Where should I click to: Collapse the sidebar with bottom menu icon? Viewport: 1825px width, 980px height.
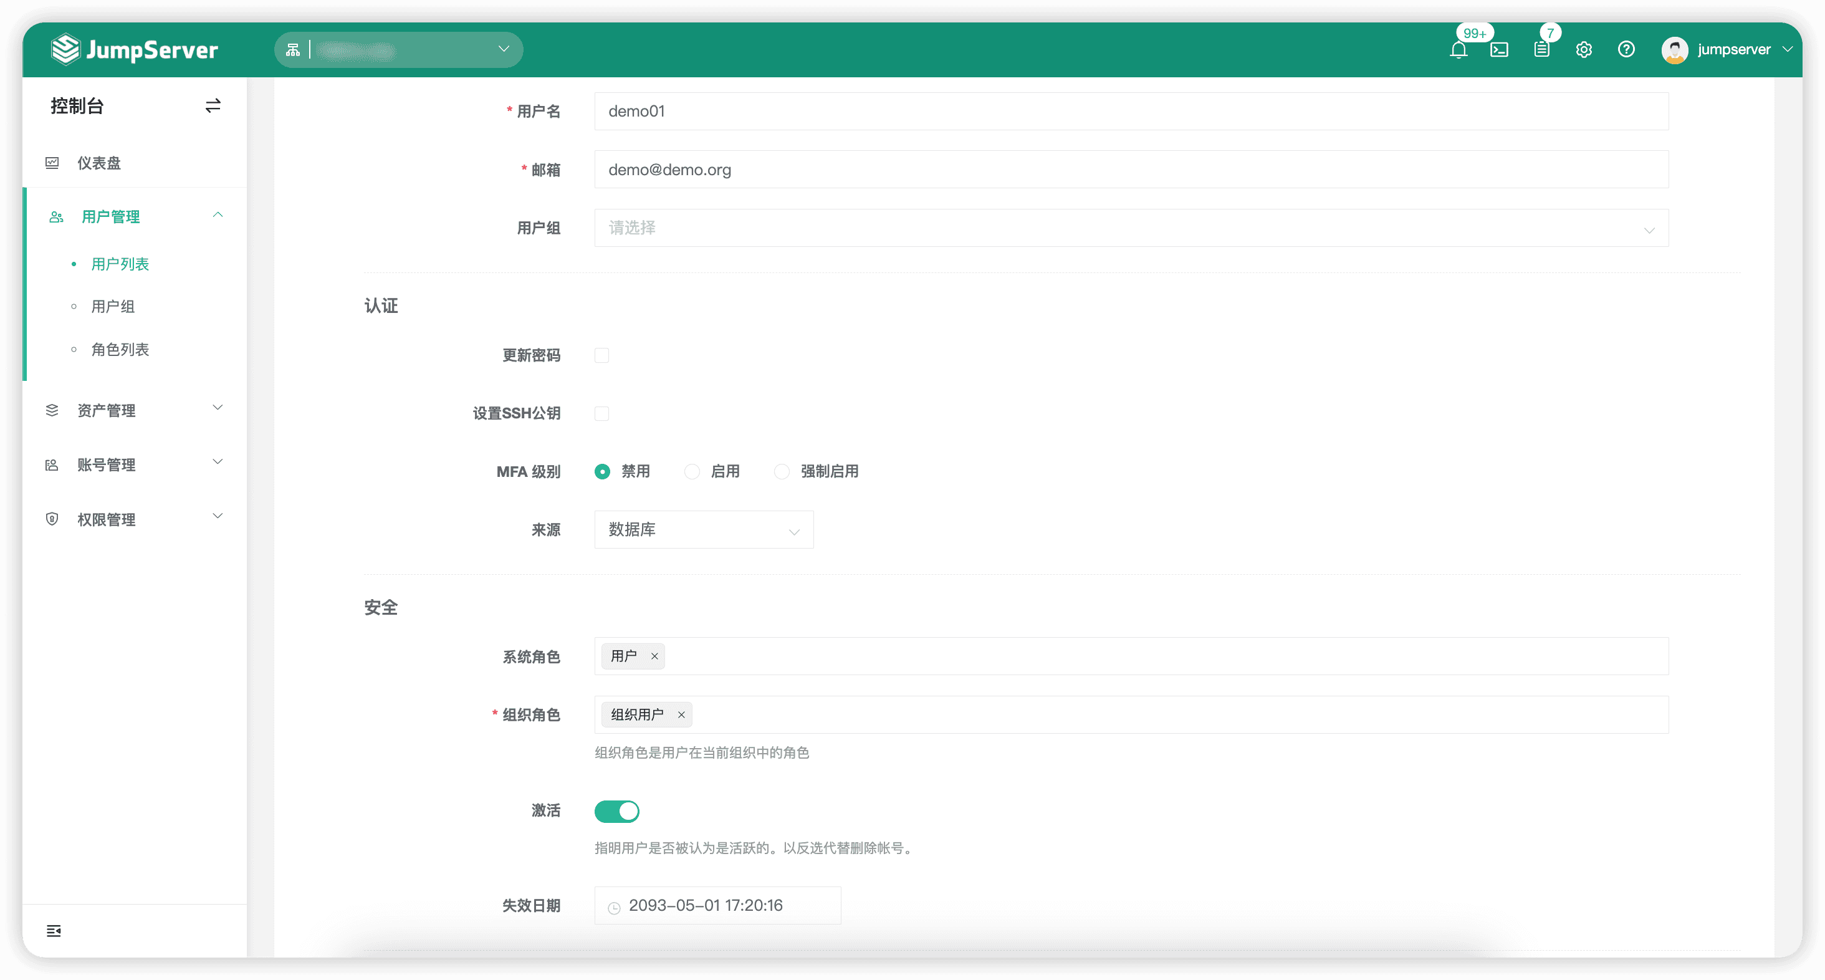pyautogui.click(x=54, y=931)
